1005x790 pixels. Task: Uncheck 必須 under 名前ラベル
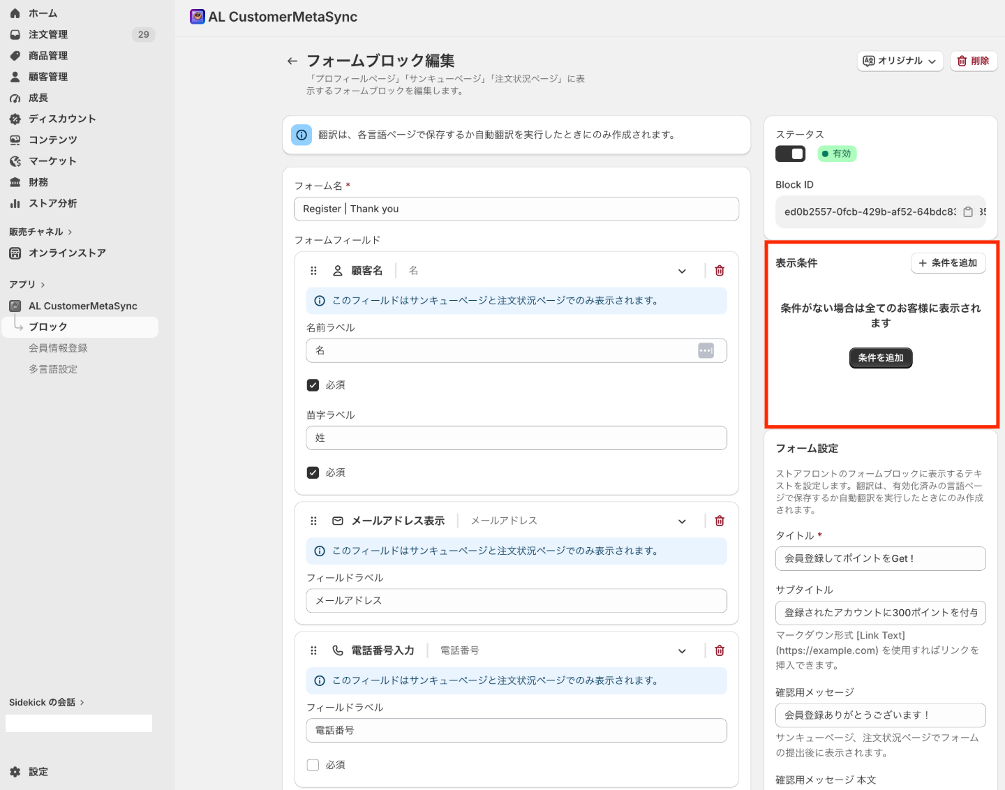pos(313,385)
